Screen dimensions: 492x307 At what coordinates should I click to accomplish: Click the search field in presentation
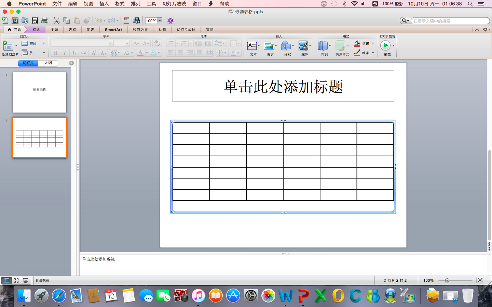450,21
